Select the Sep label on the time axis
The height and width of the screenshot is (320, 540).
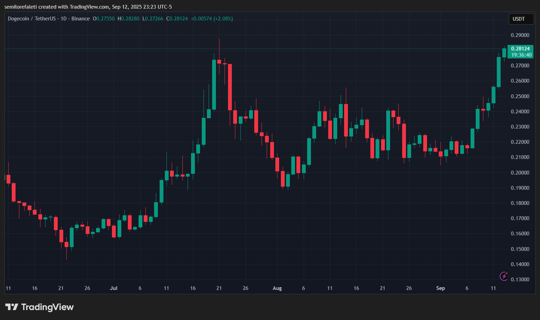click(440, 288)
